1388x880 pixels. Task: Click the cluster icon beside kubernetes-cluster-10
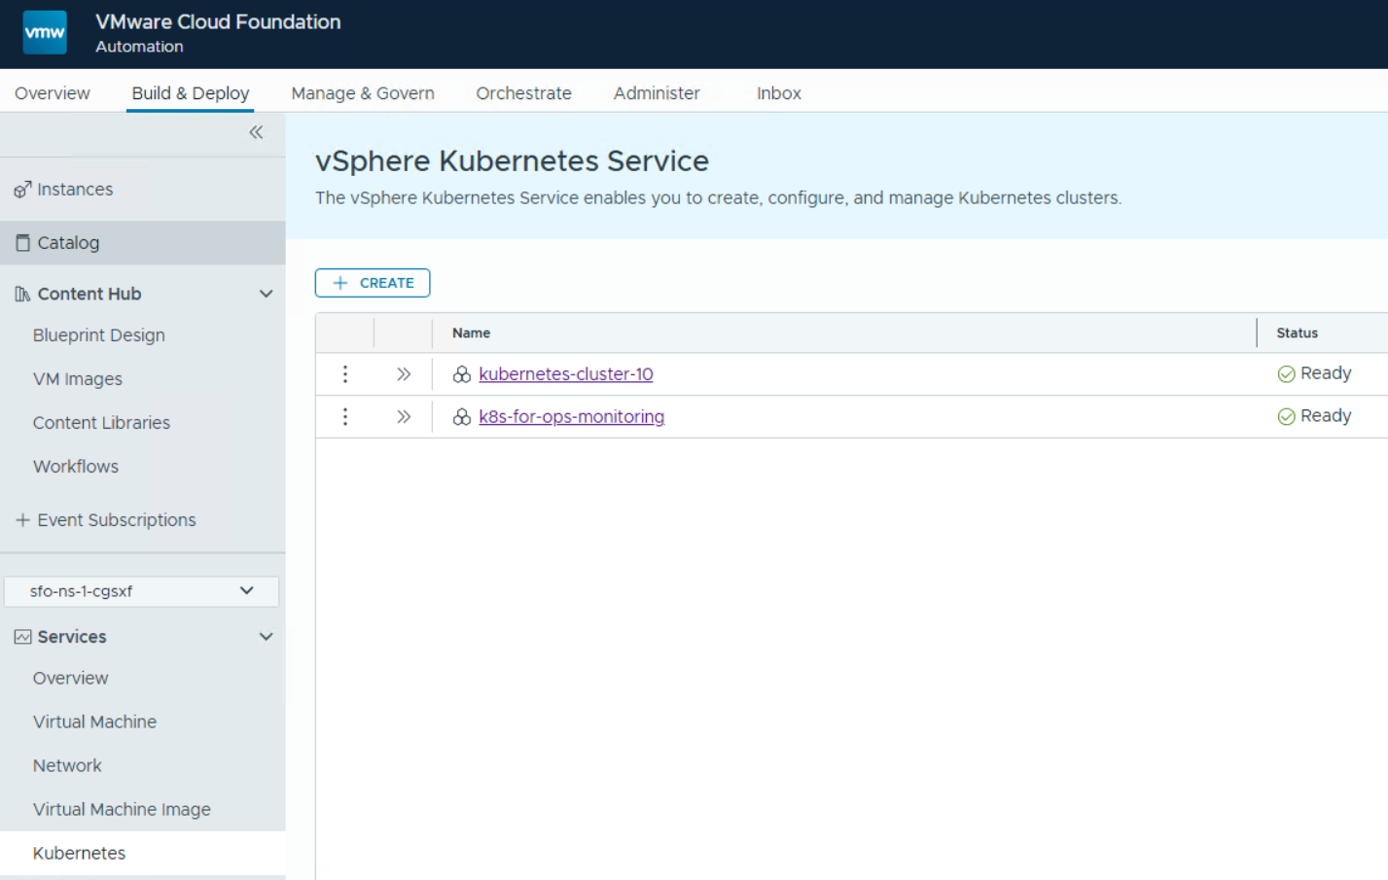pyautogui.click(x=462, y=374)
